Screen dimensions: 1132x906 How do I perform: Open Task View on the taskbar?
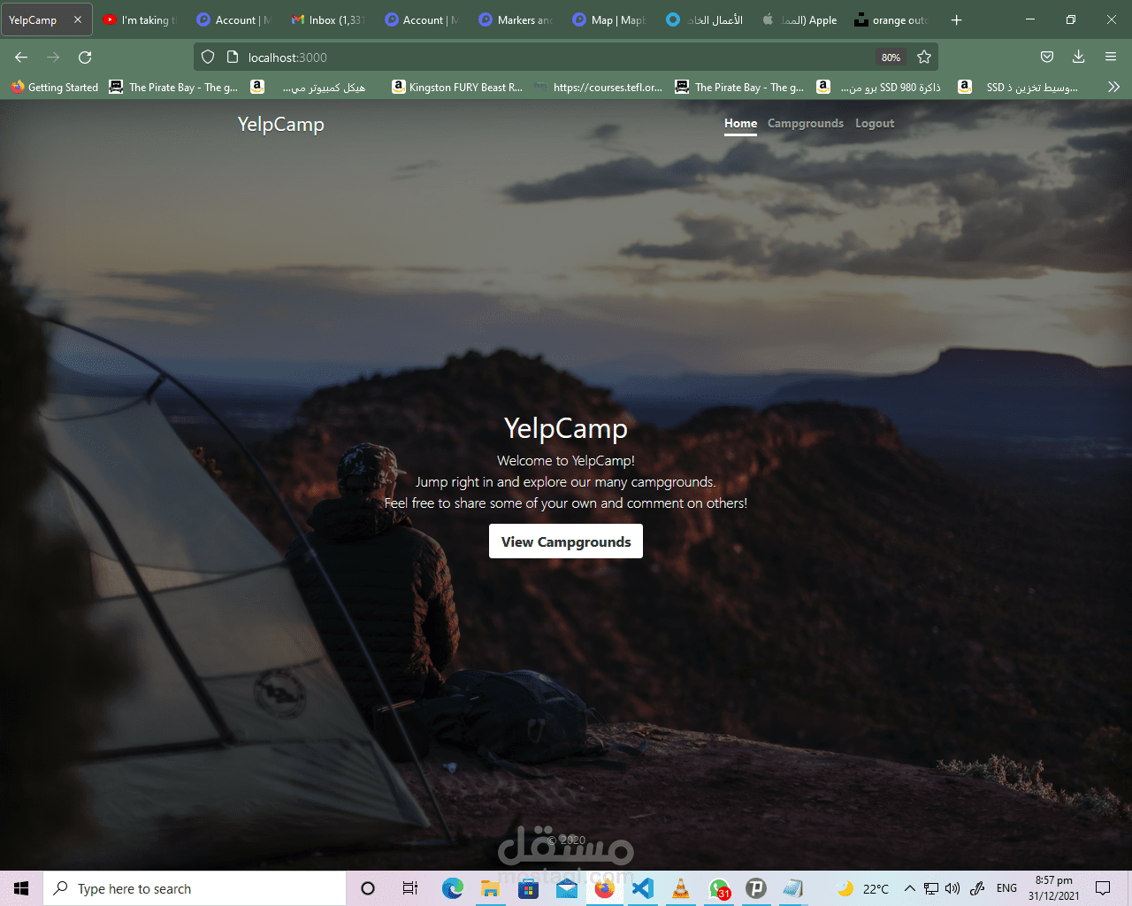click(410, 888)
